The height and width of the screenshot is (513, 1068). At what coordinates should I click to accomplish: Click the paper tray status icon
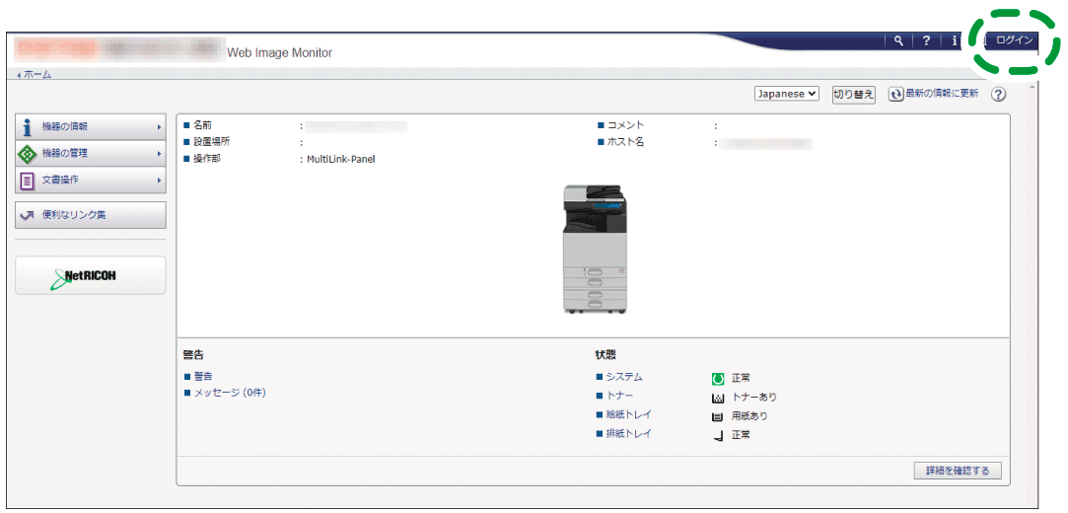718,416
